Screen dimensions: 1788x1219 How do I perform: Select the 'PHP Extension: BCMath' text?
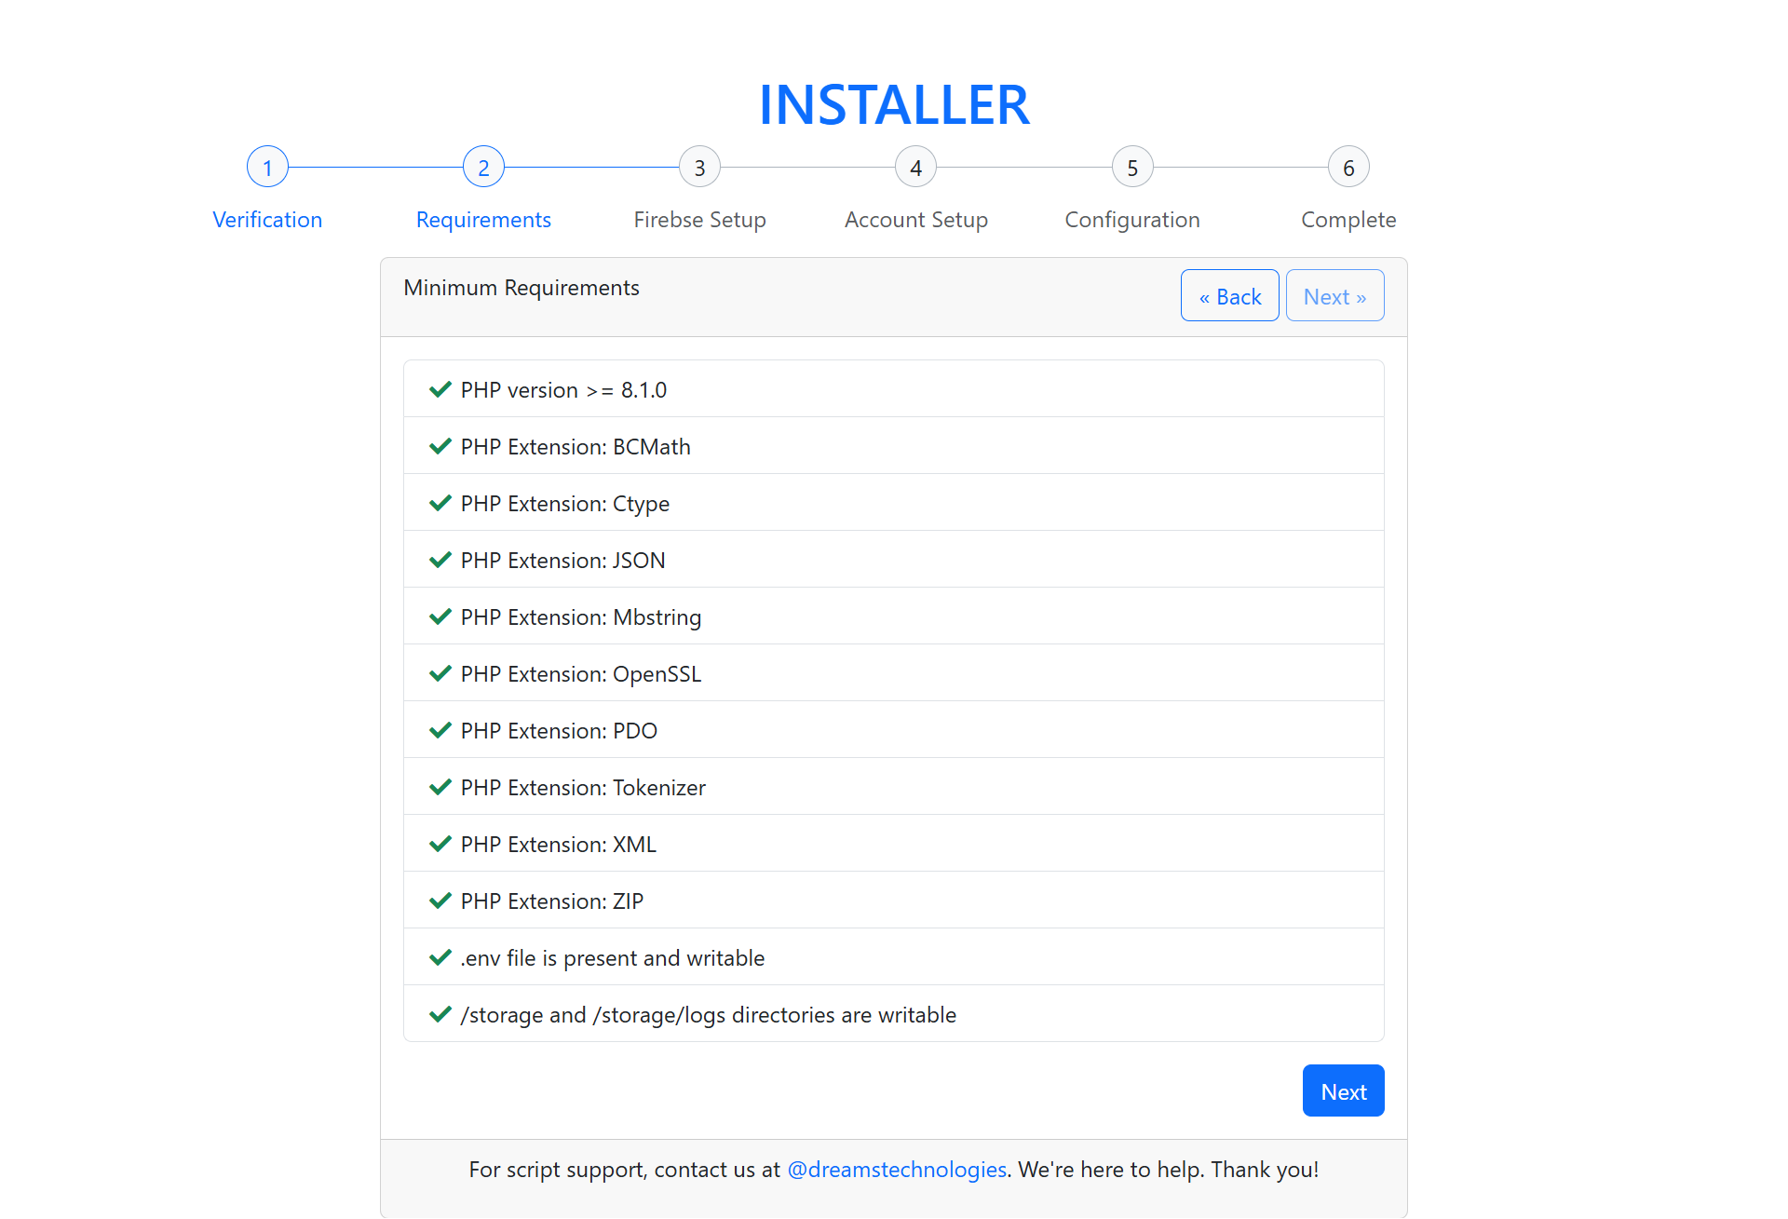pos(576,447)
